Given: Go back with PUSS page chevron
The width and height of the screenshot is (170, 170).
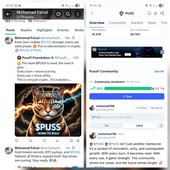Looking at the screenshot, I should [x=92, y=13].
